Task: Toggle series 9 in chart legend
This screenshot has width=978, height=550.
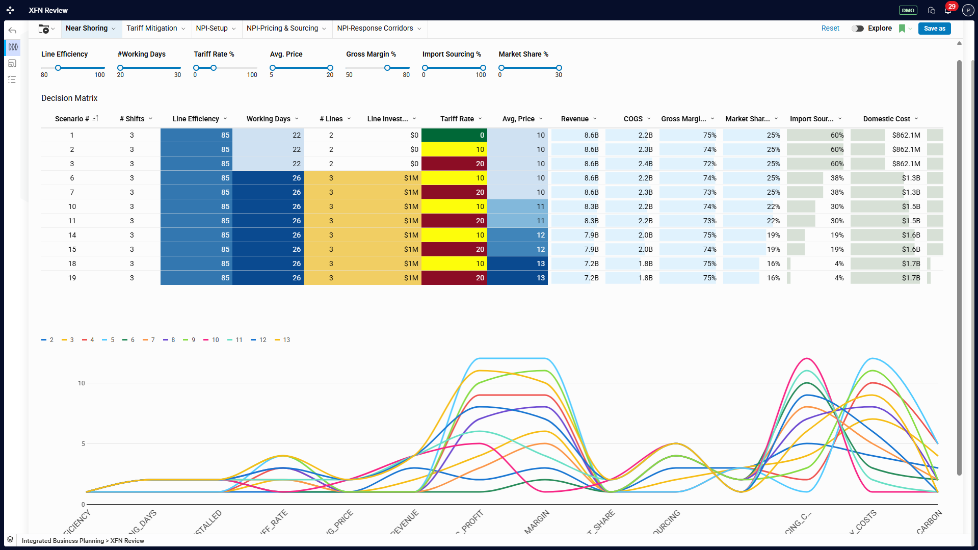Action: pyautogui.click(x=190, y=340)
